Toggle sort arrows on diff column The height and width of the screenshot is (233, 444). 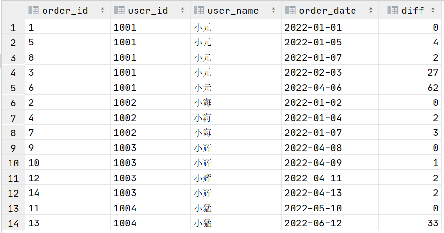click(x=433, y=11)
